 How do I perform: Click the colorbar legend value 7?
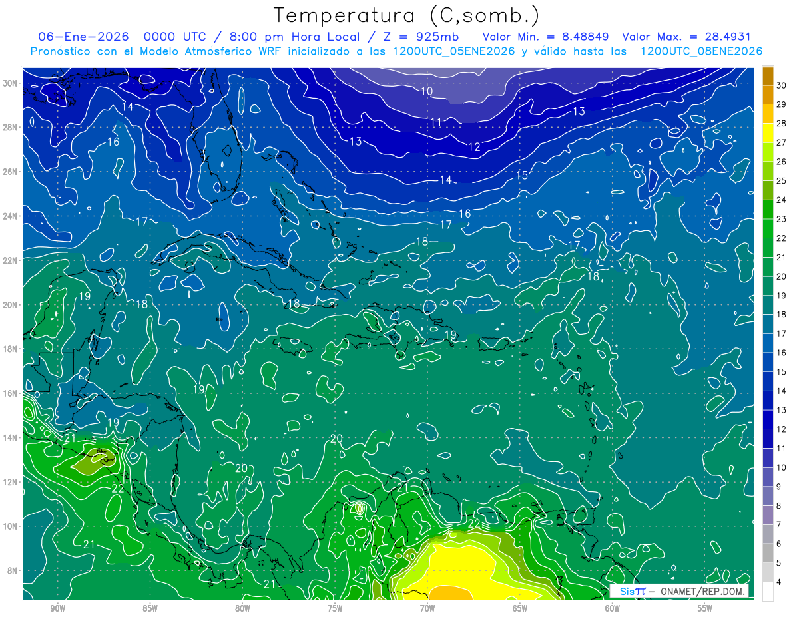(779, 525)
